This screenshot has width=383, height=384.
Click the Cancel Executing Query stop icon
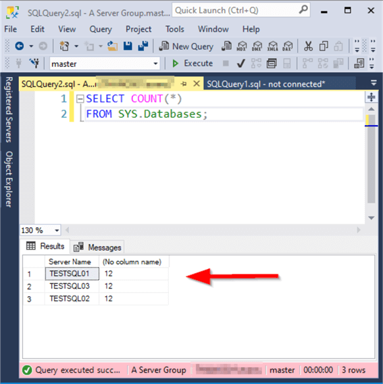coord(226,64)
